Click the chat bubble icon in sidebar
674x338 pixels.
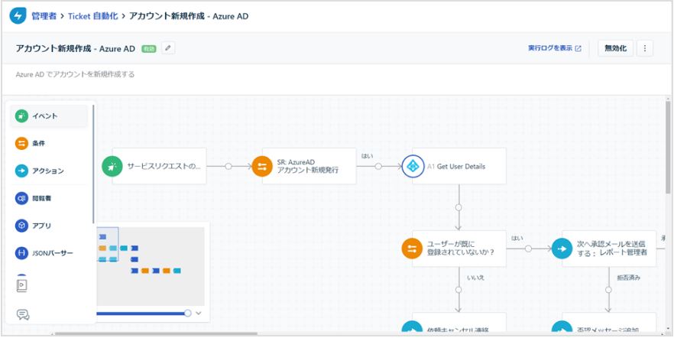coord(22,314)
